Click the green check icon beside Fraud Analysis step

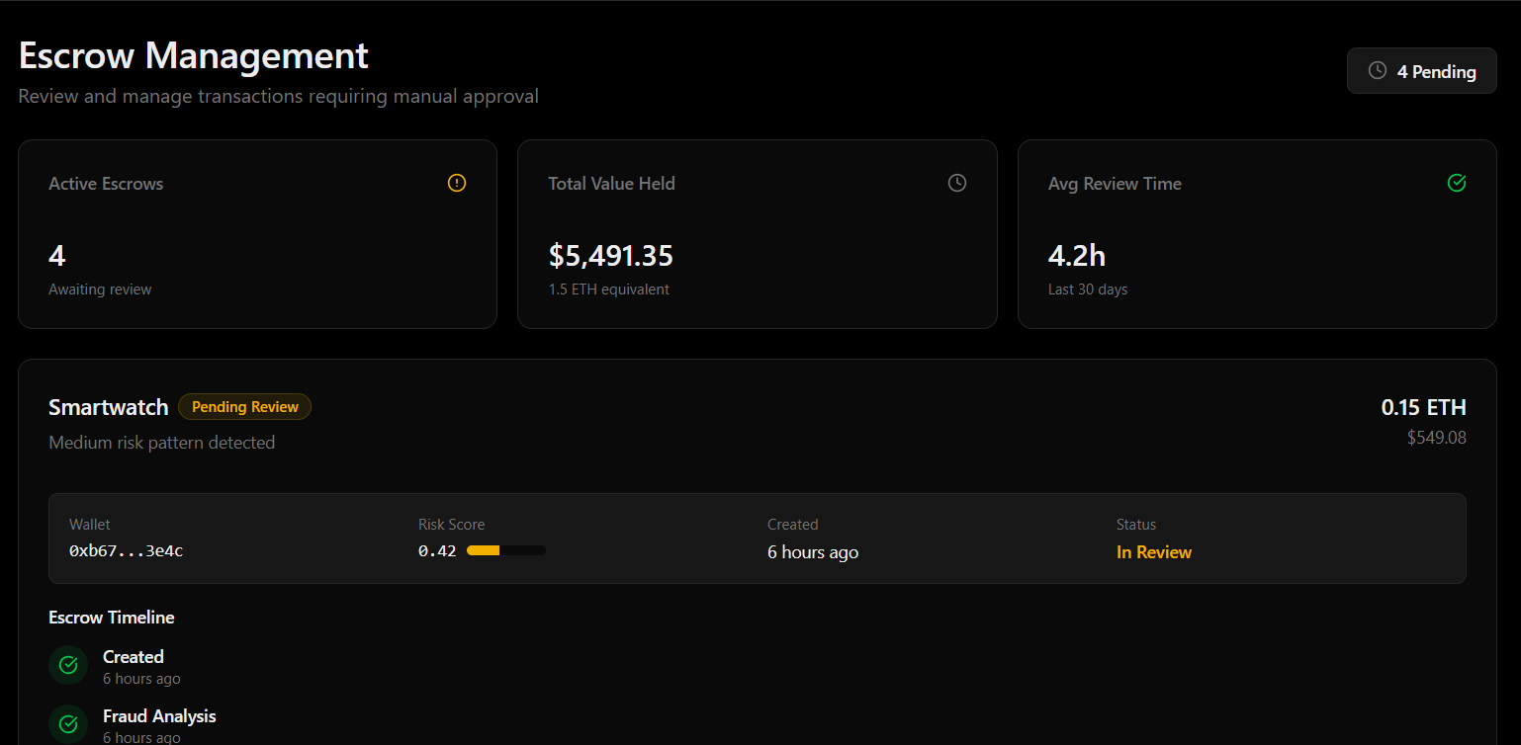68,724
